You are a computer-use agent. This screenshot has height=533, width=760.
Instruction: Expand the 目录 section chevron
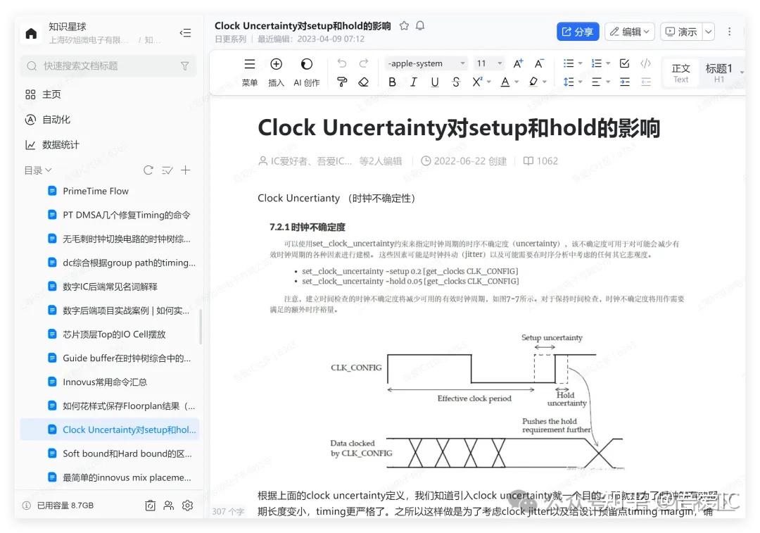(x=48, y=170)
